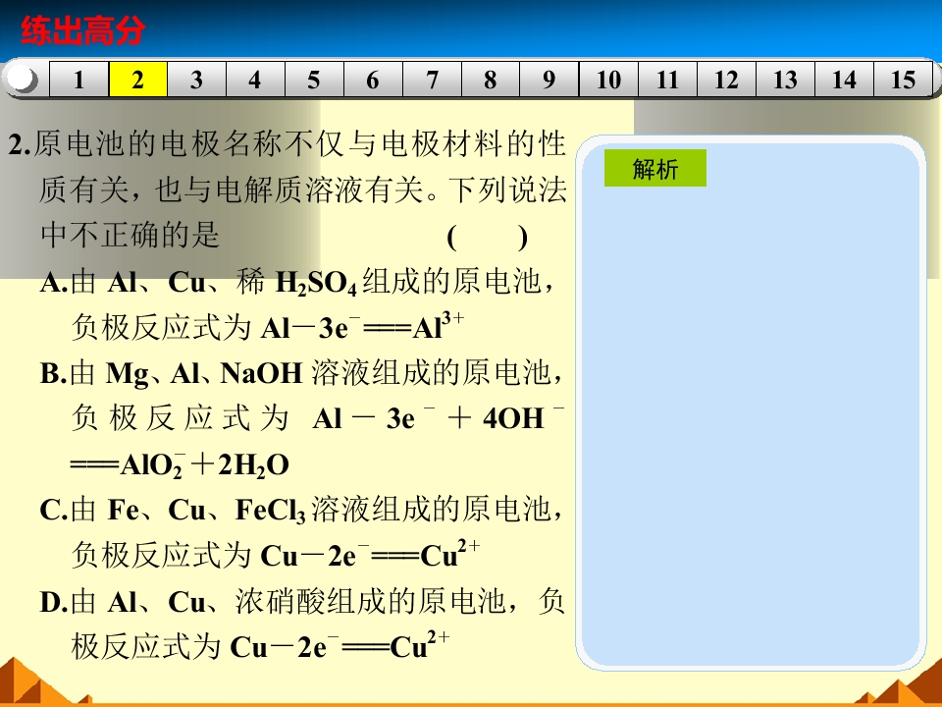
Task: Go to question 1 tab
Action: click(x=78, y=81)
